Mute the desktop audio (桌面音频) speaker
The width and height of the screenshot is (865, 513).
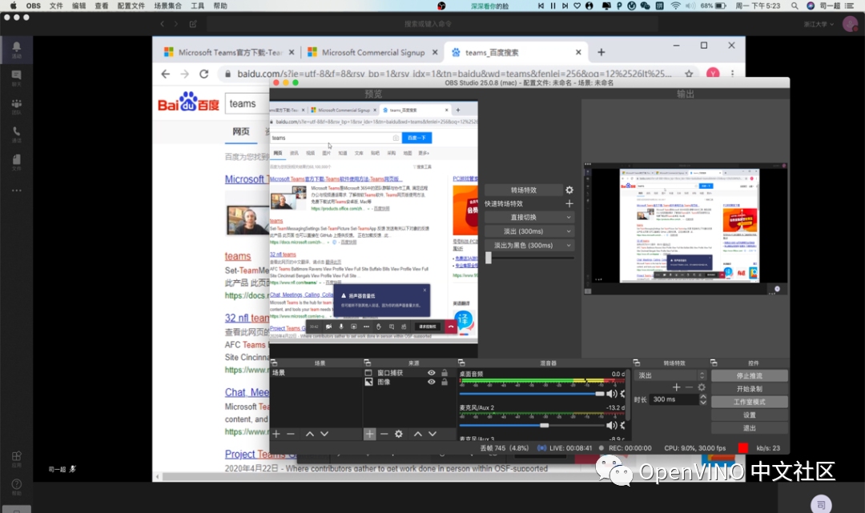[612, 394]
